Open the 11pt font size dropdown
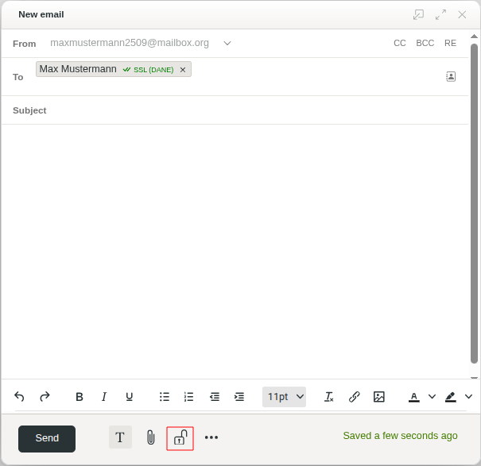 284,397
